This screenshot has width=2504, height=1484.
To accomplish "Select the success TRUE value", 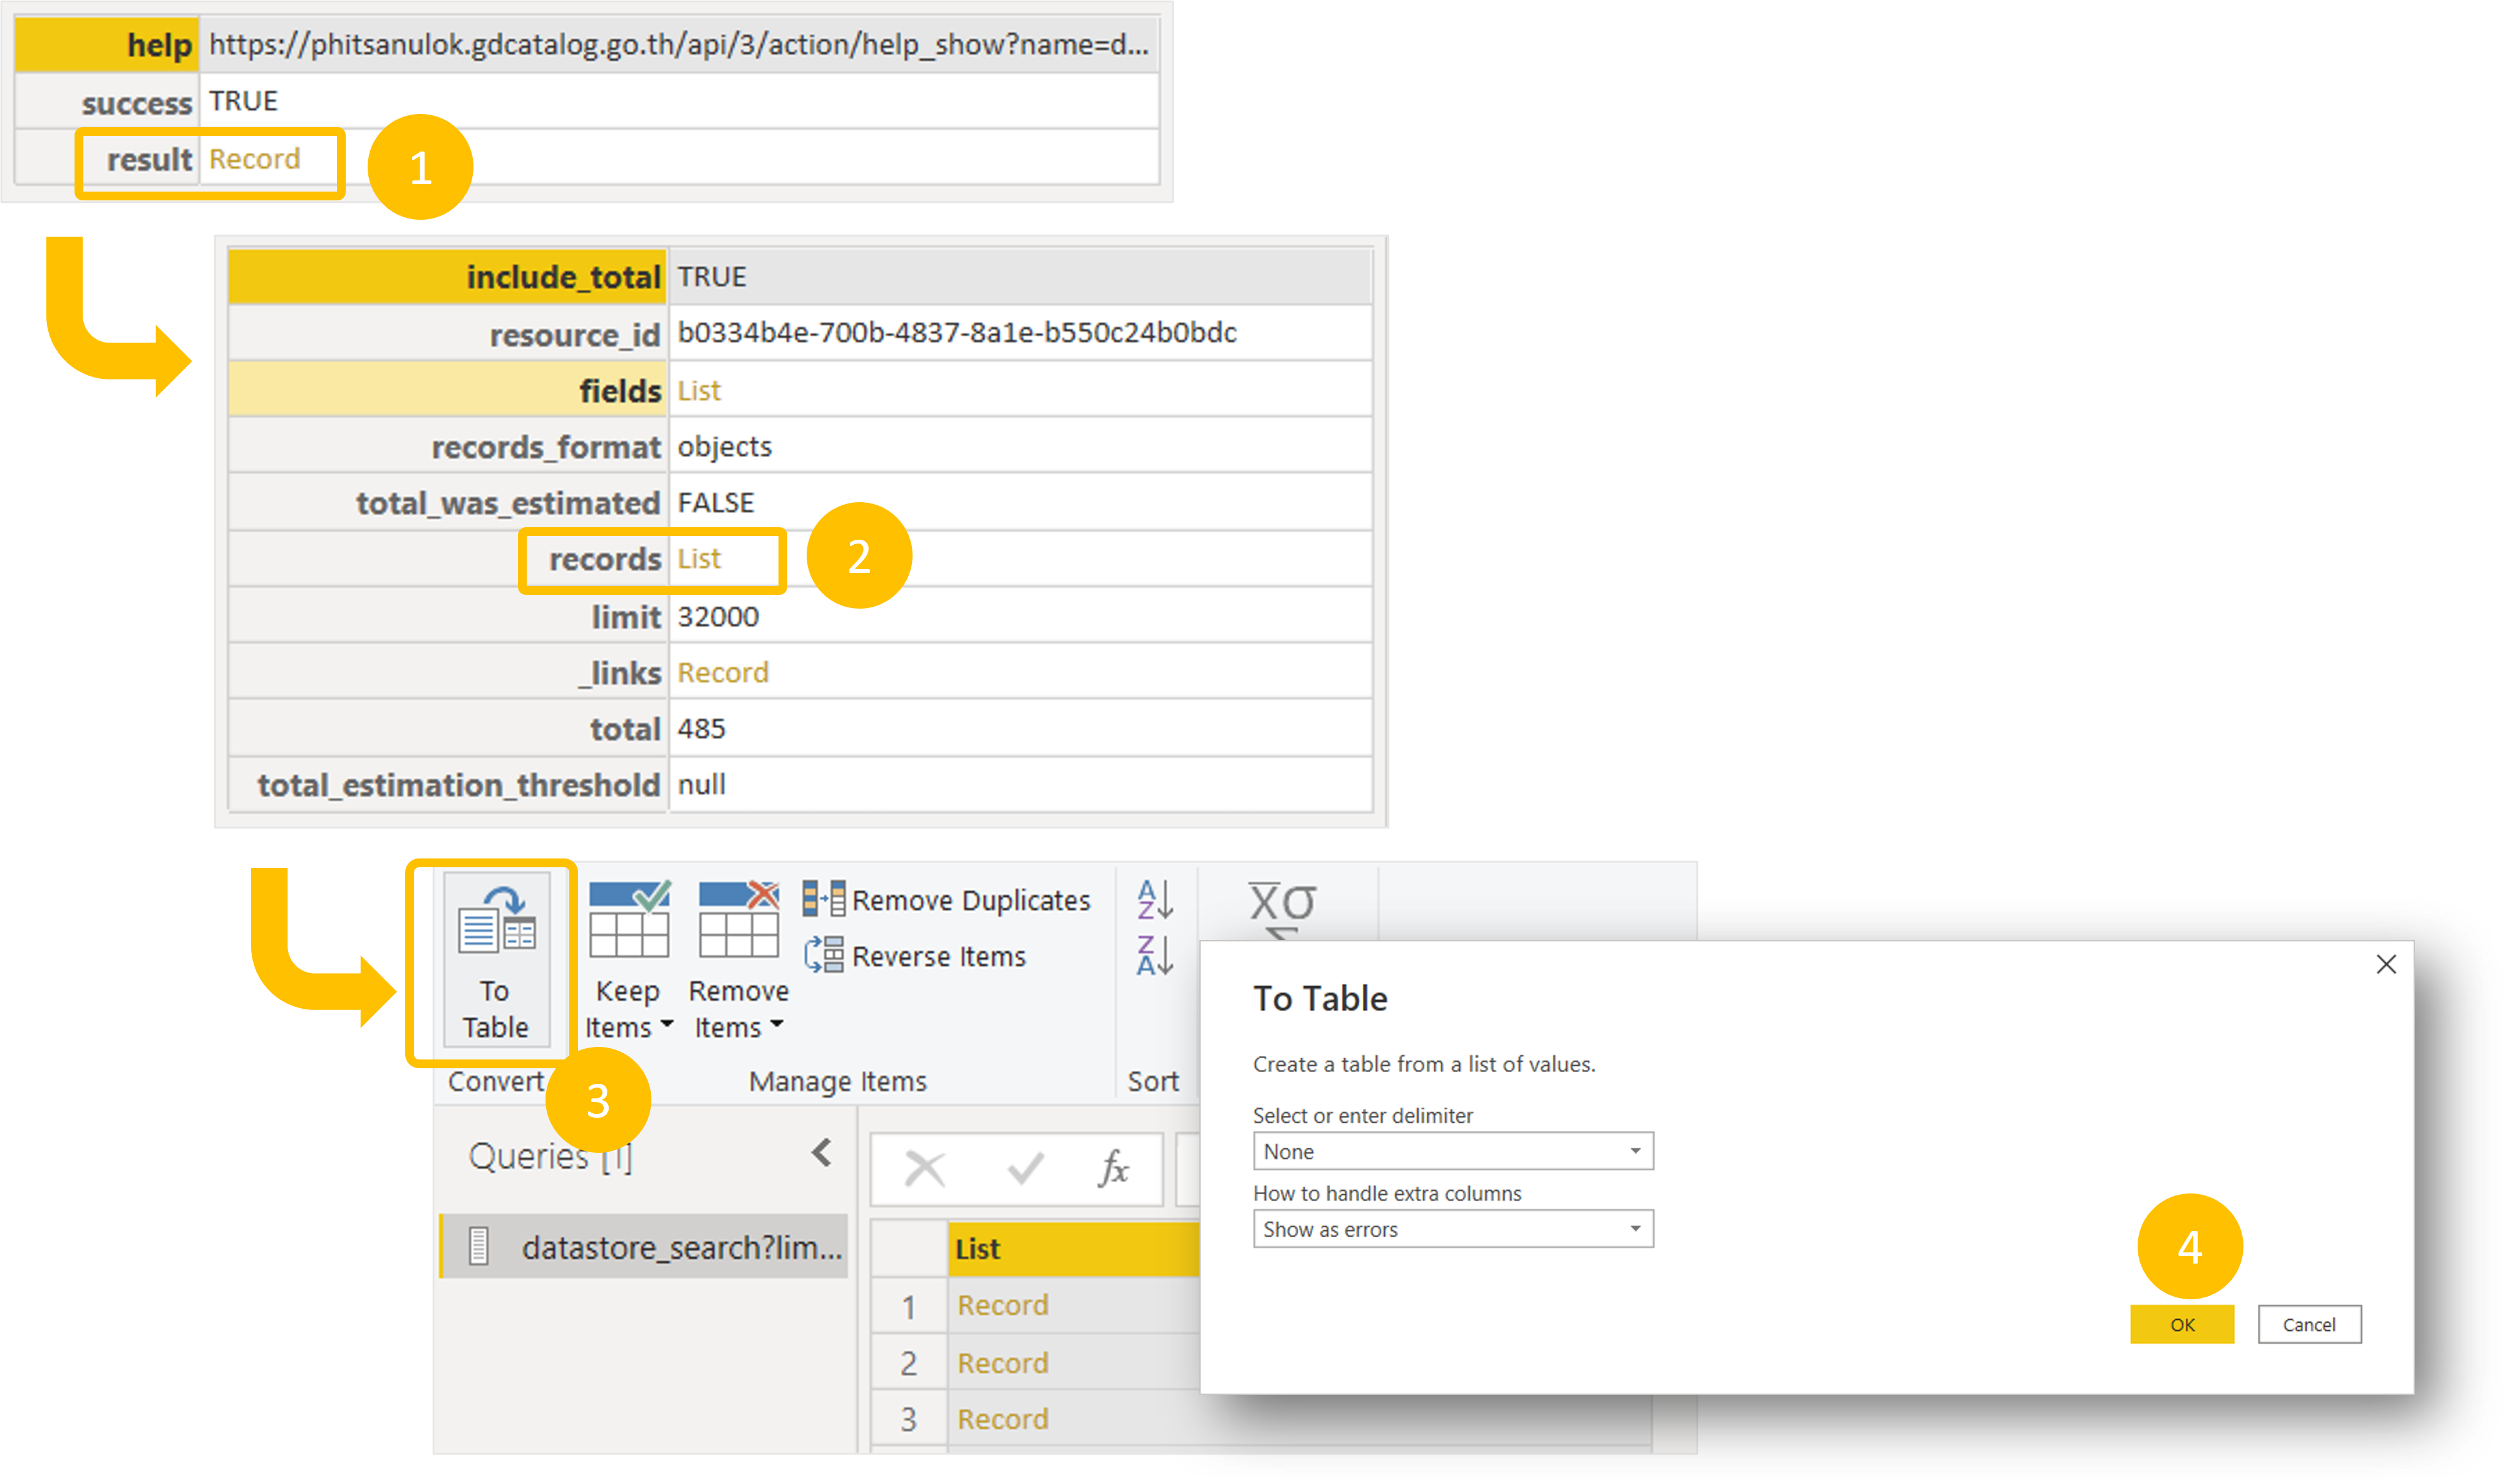I will click(x=243, y=101).
